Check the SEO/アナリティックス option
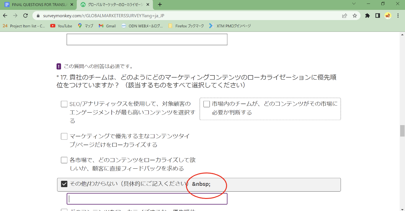The width and height of the screenshot is (405, 211). click(64, 104)
